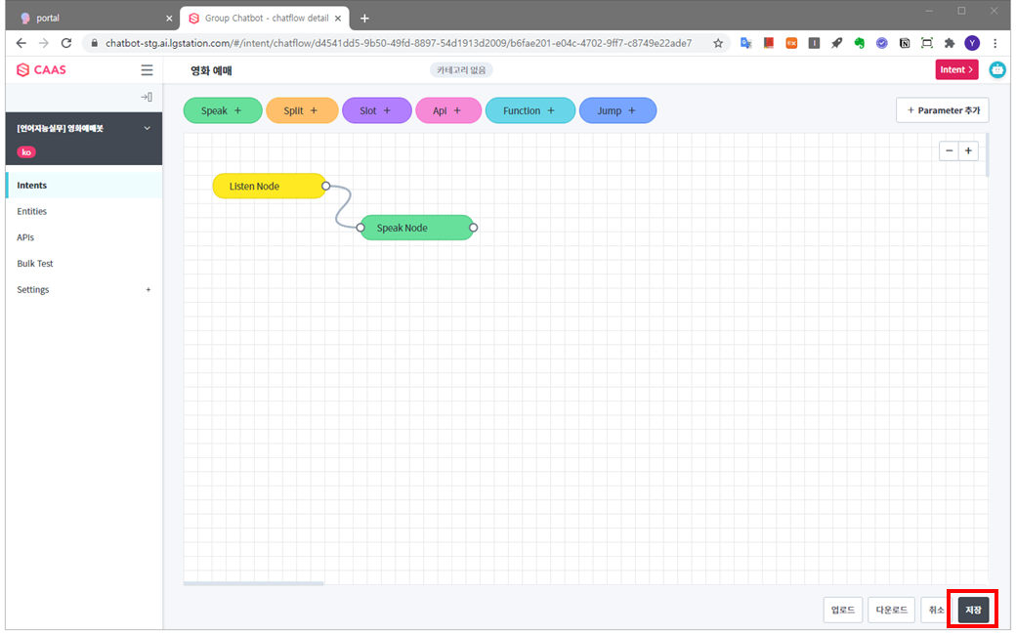Add a Speak node
This screenshot has height=635, width=1016.
pos(223,111)
